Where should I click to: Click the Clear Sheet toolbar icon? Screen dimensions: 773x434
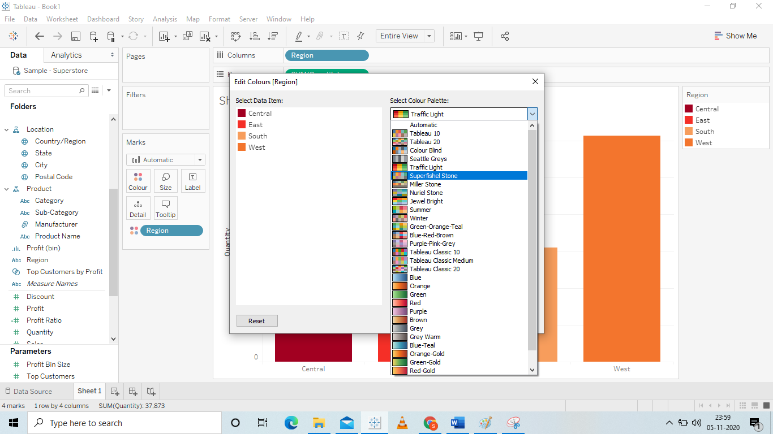205,36
